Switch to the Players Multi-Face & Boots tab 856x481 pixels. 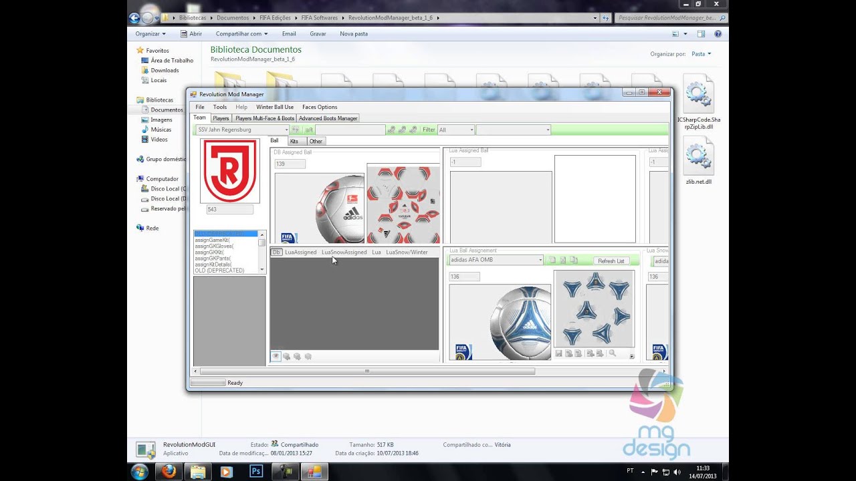tap(265, 118)
